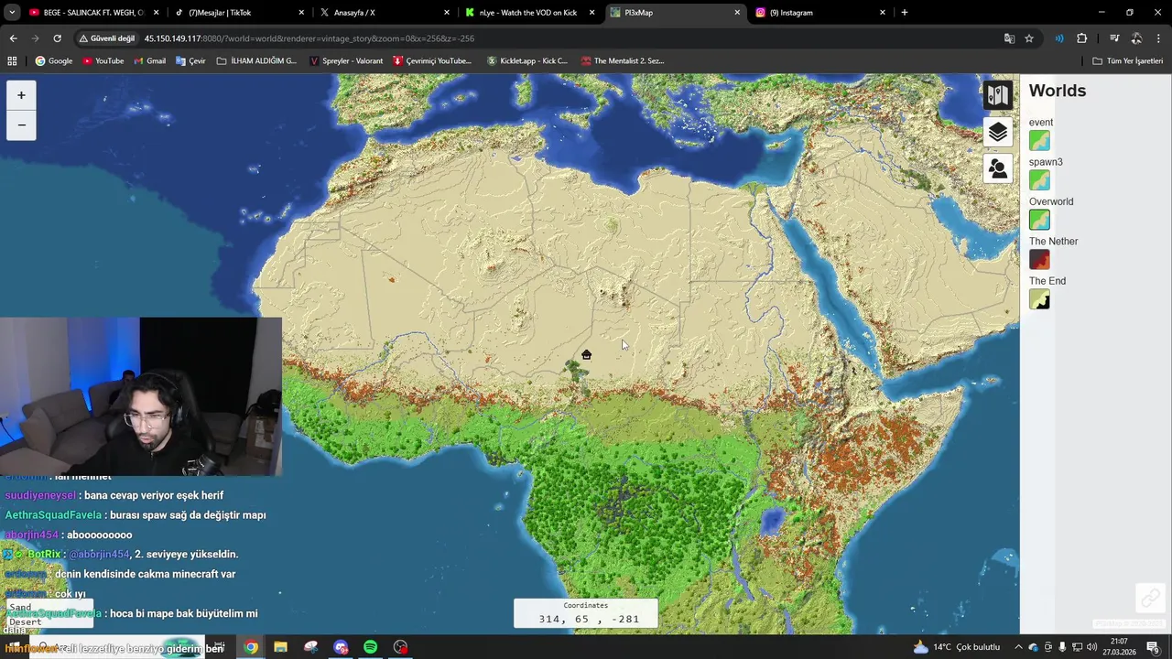Switch to the spawn3 world

tap(1039, 180)
